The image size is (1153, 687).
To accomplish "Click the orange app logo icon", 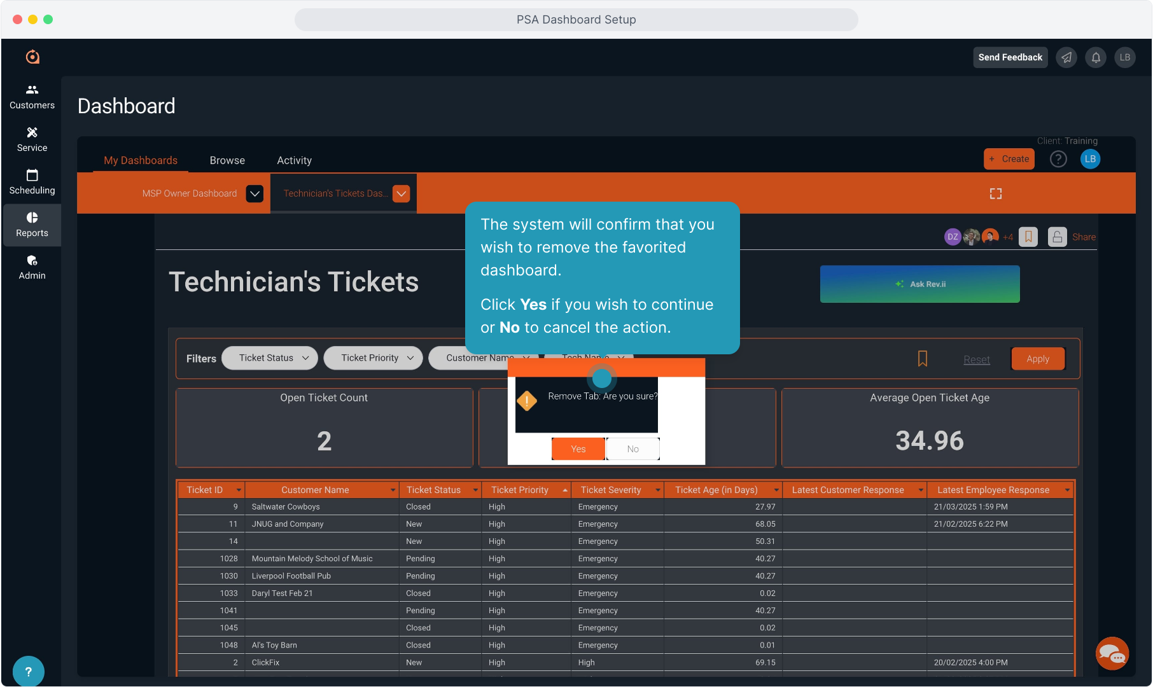I will coord(32,57).
